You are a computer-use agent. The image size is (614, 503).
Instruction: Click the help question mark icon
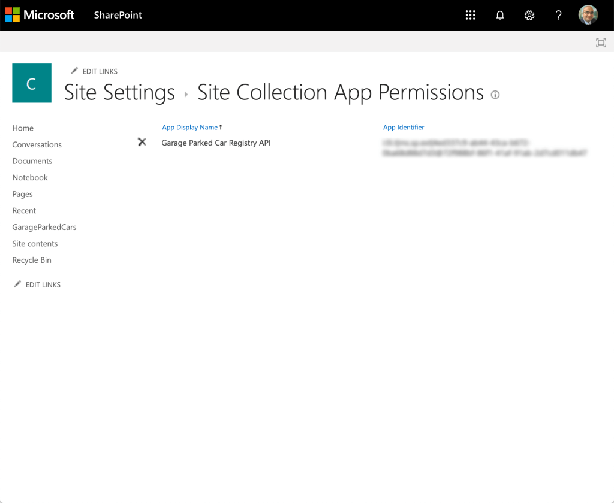tap(558, 16)
